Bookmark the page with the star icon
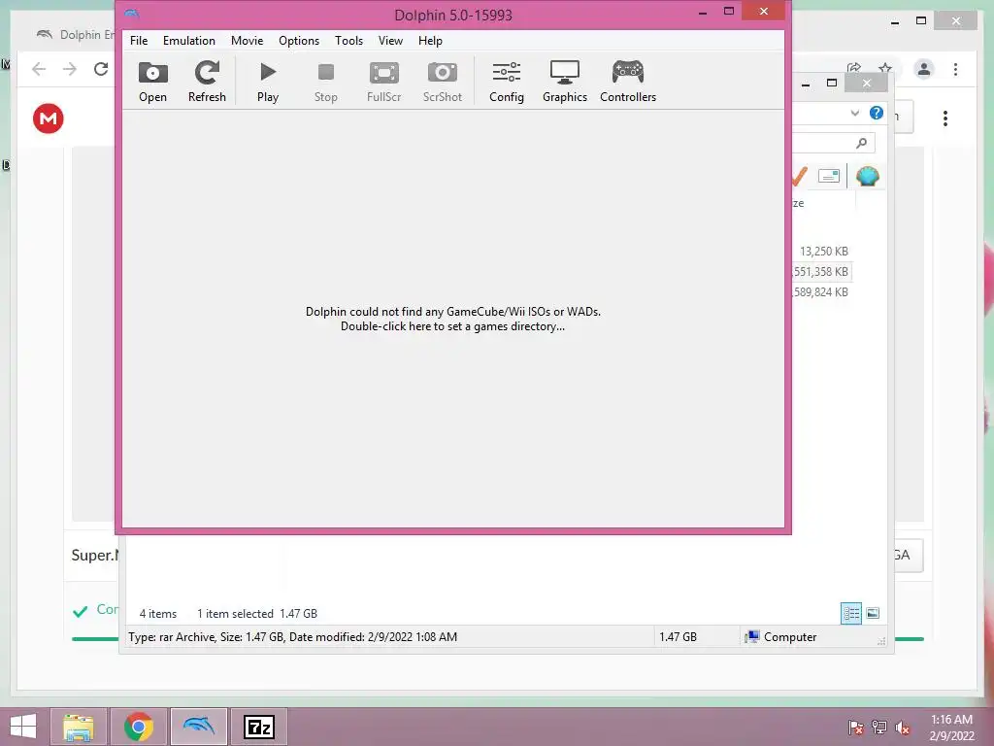 pos(885,69)
